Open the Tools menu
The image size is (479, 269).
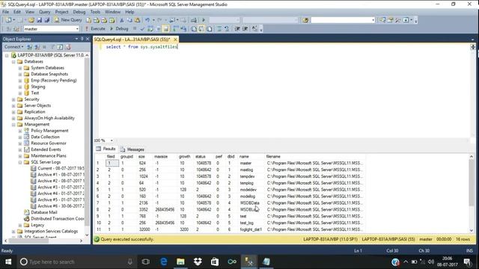pos(95,12)
